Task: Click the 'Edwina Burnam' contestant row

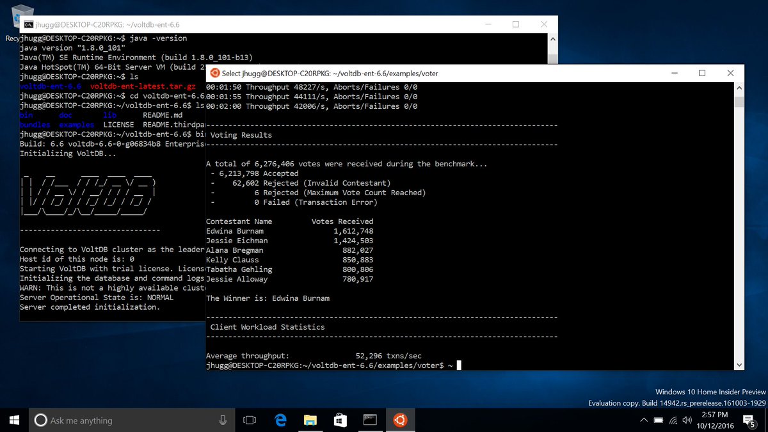Action: pos(290,231)
